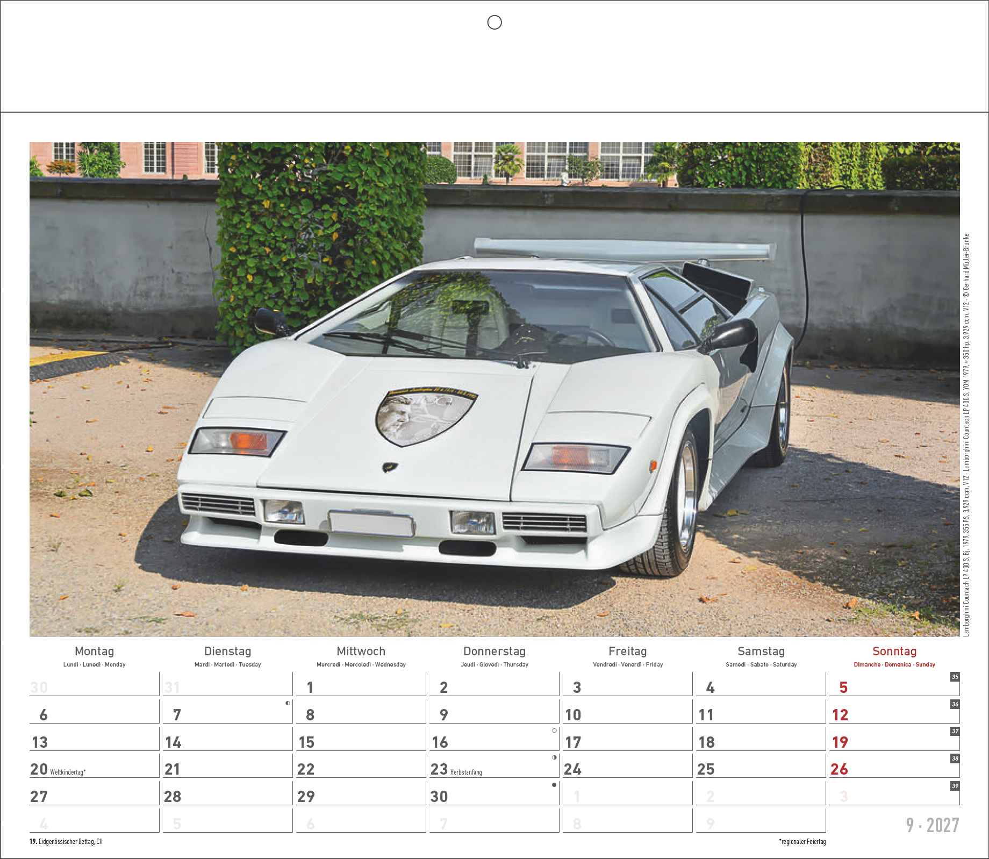
Task: Click the Dienstag column header
Action: click(x=227, y=651)
